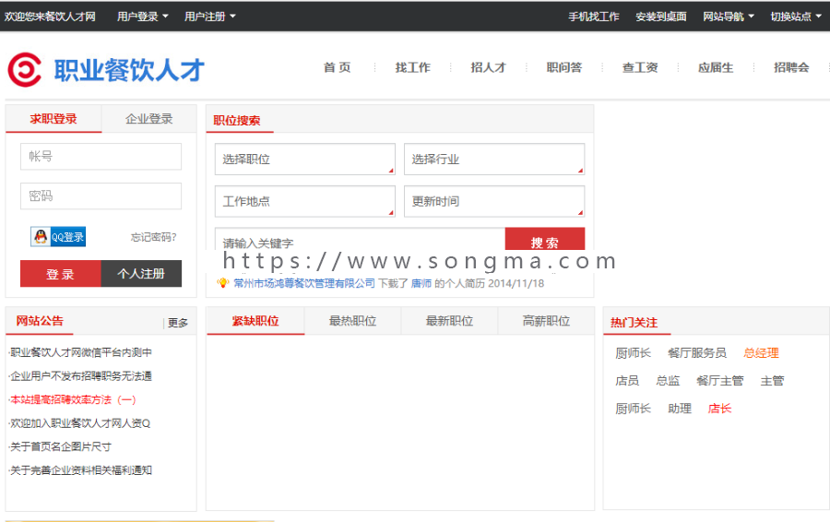Click 更多 beside 网站公告

178,323
